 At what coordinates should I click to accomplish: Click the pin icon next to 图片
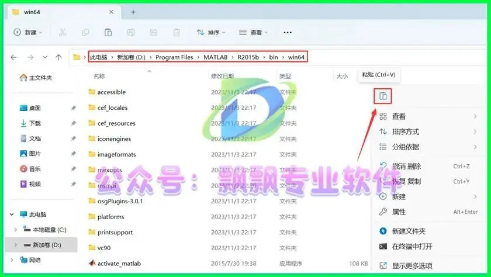(73, 154)
